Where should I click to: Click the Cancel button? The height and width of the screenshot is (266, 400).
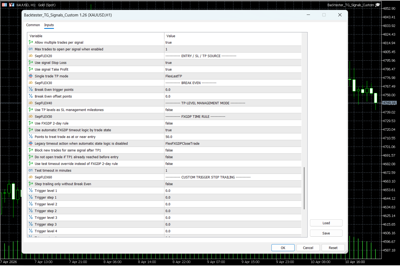click(x=308, y=248)
